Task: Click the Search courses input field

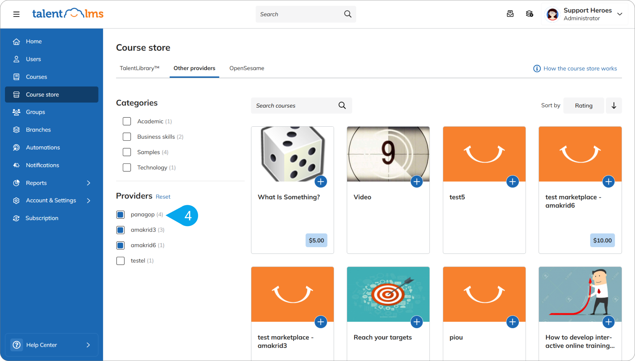Action: [x=301, y=105]
